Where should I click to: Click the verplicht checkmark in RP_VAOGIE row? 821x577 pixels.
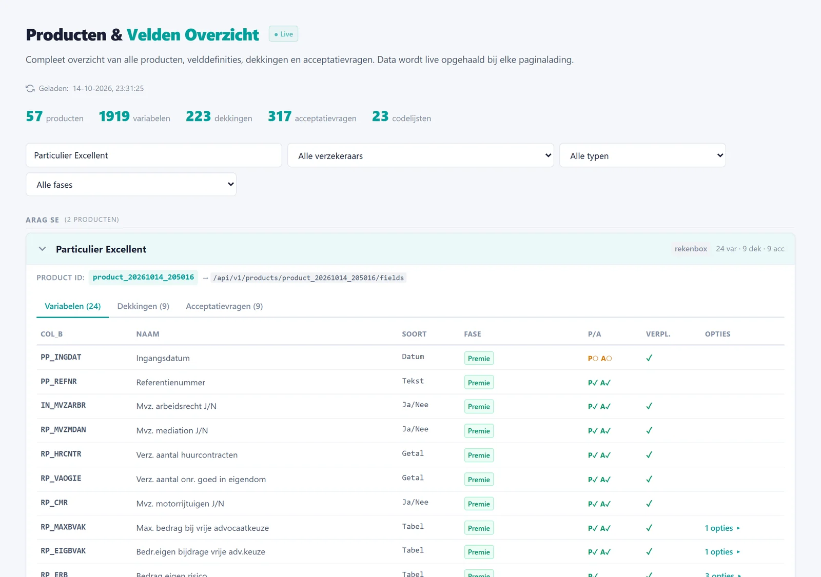(x=649, y=479)
